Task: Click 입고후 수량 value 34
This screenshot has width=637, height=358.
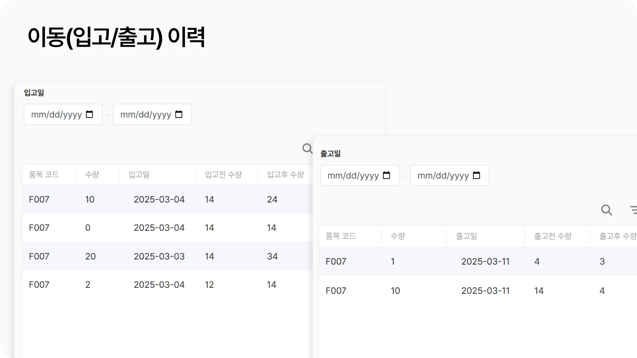Action: (x=272, y=256)
